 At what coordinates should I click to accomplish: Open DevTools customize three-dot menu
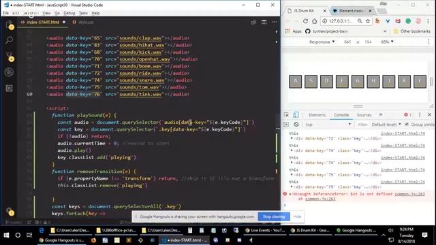pos(420,115)
